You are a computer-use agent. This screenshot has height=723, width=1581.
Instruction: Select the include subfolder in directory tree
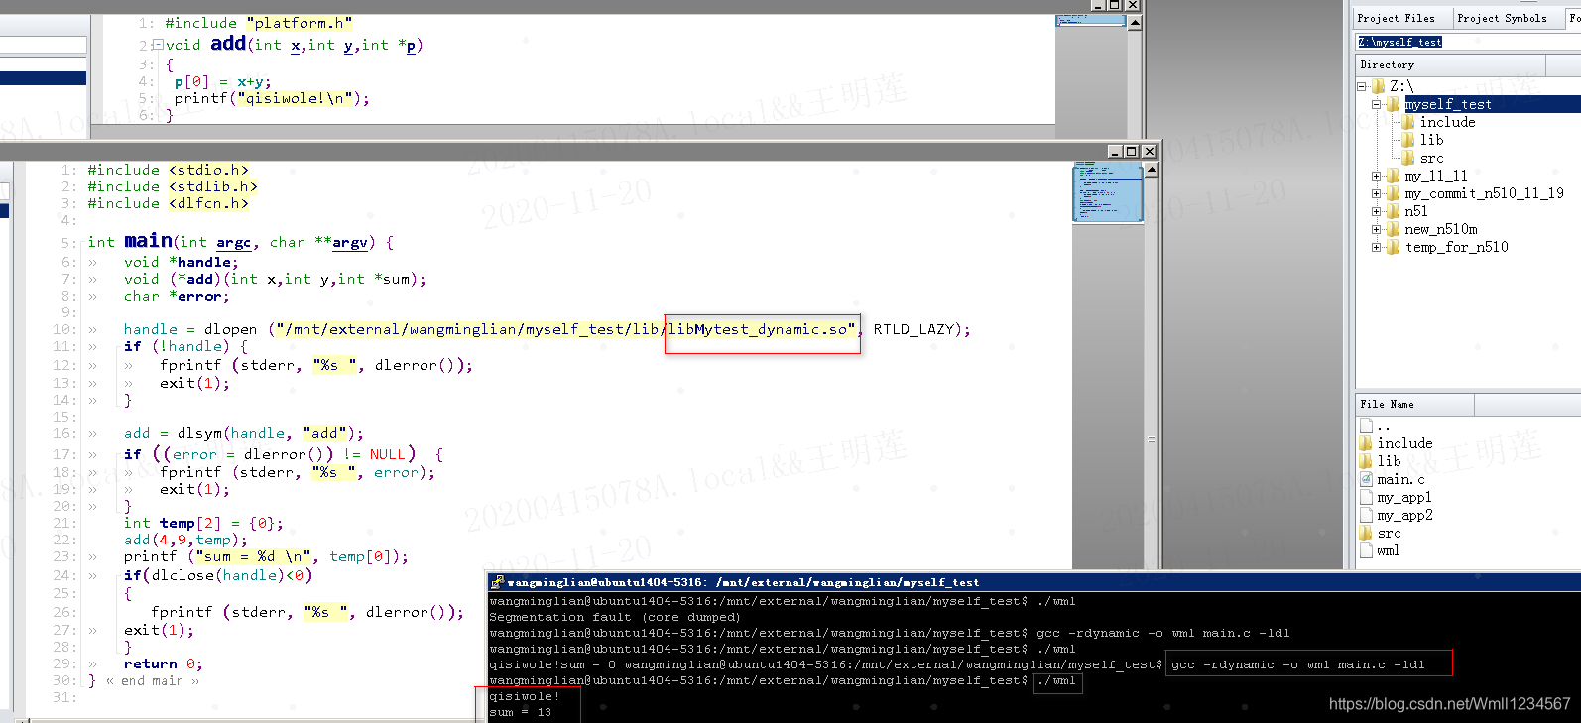tap(1447, 122)
